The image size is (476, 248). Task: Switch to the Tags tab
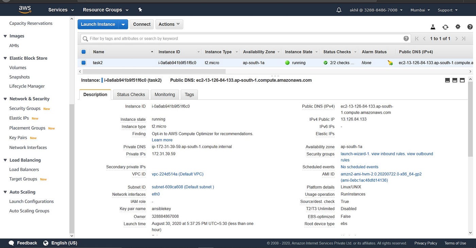[x=189, y=95]
